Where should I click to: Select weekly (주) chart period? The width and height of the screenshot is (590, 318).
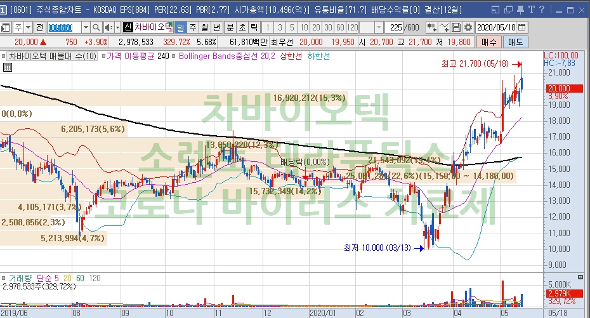tap(193, 27)
